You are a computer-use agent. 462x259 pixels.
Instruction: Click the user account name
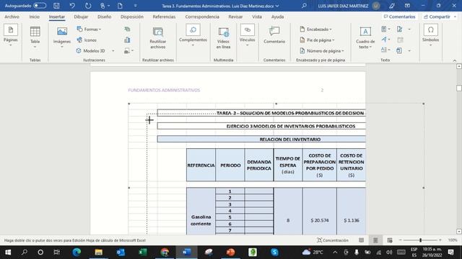(343, 6)
